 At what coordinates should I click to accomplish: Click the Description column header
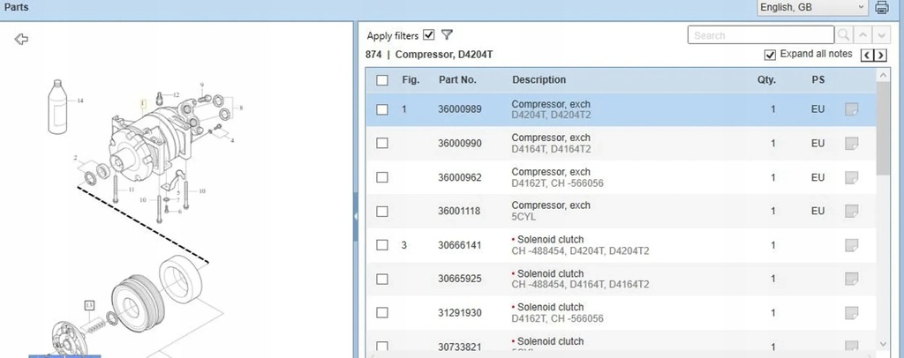click(539, 80)
